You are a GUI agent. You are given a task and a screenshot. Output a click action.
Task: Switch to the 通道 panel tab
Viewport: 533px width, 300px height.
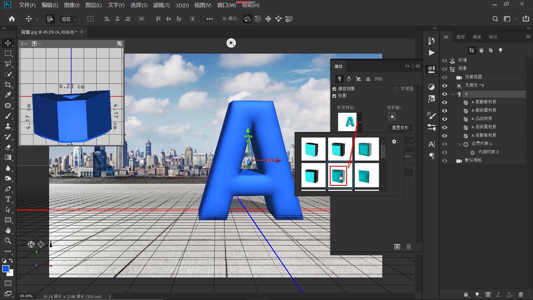click(x=477, y=37)
